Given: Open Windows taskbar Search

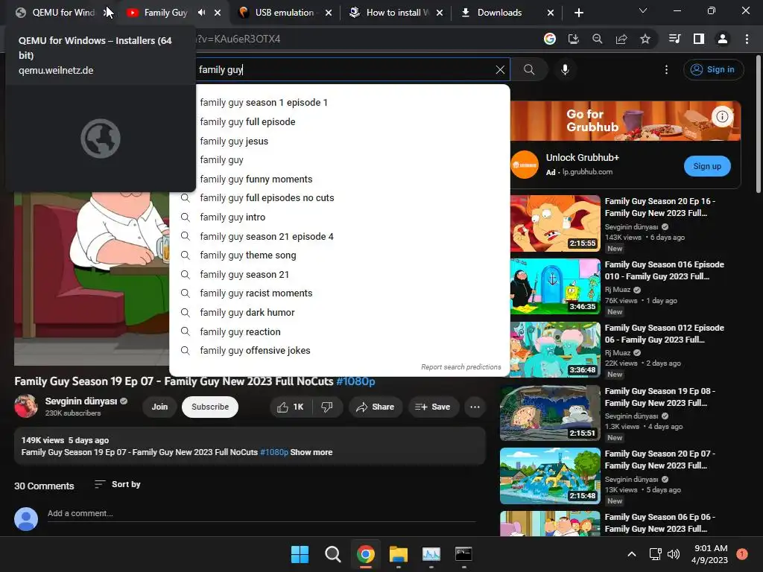Looking at the screenshot, I should tap(333, 554).
